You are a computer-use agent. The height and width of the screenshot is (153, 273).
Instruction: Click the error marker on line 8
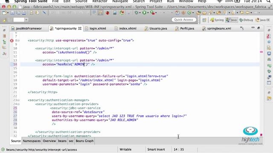pyautogui.click(x=12, y=41)
